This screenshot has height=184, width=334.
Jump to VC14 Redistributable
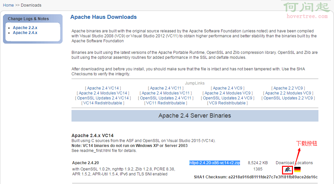(x=103, y=103)
